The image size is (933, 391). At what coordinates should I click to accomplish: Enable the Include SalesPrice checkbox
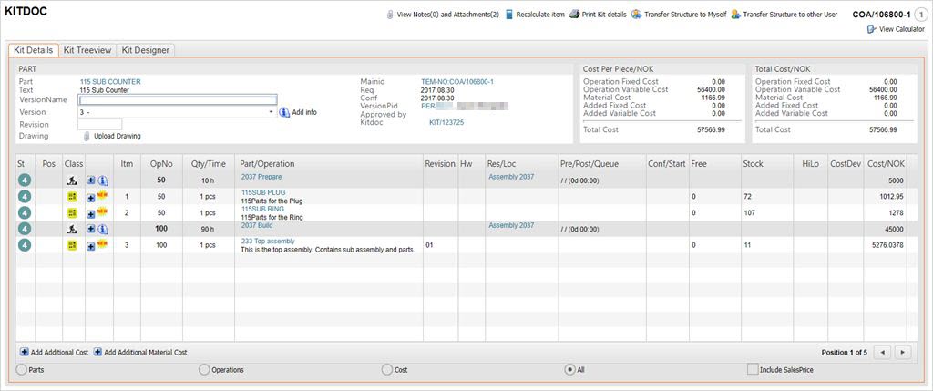click(x=753, y=369)
